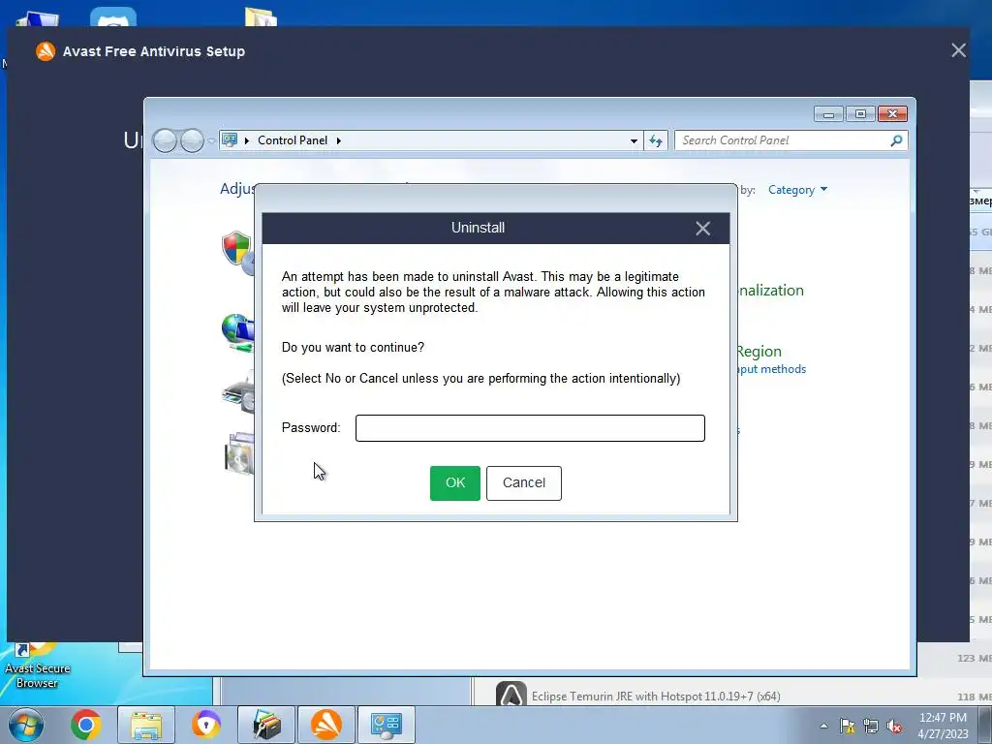Switch to the Control Panel taskbar button
Viewport: 992px width, 744px height.
pyautogui.click(x=387, y=725)
